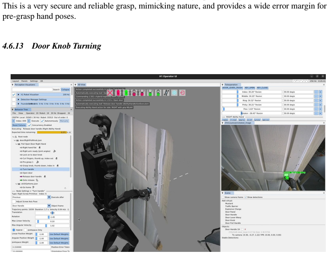Expand the h1 Robot Visualizer row

click(19, 95)
